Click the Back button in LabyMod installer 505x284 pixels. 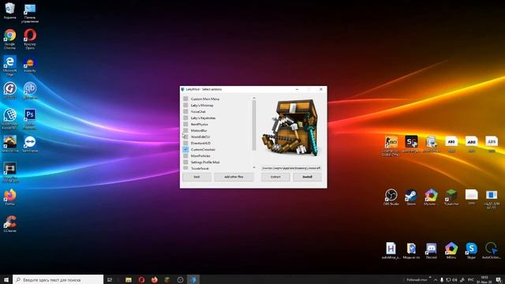196,177
